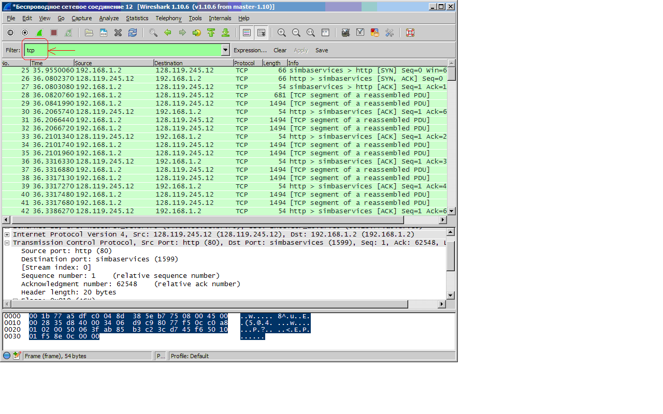Image resolution: width=663 pixels, height=414 pixels.
Task: Zoom in toolbar icon
Action: point(282,33)
